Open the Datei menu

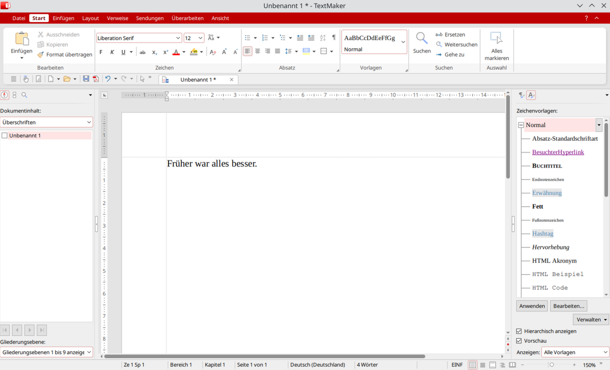coord(19,18)
